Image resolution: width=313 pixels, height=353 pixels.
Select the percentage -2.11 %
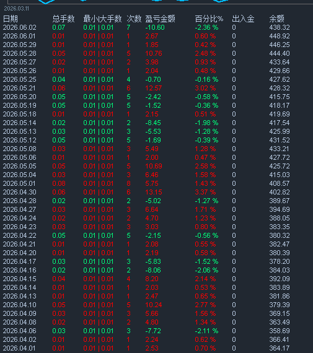point(206,331)
